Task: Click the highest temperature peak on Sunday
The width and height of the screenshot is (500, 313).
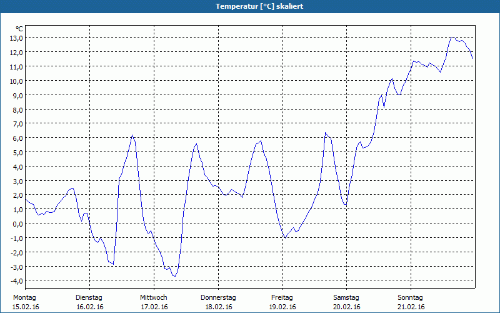Action: click(x=452, y=38)
